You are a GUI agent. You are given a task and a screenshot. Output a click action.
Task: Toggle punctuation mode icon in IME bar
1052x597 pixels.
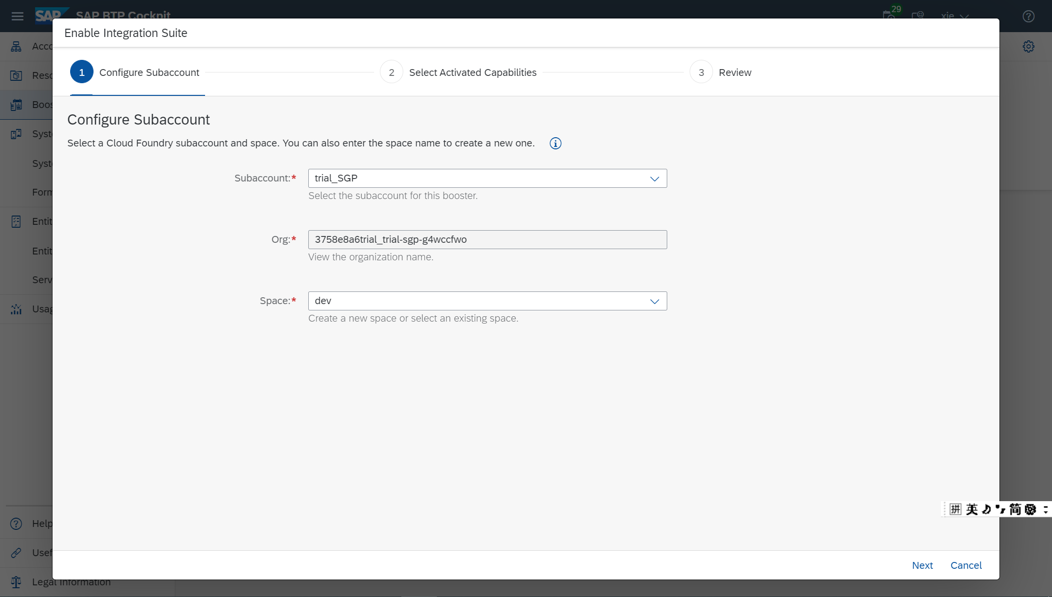point(1000,509)
